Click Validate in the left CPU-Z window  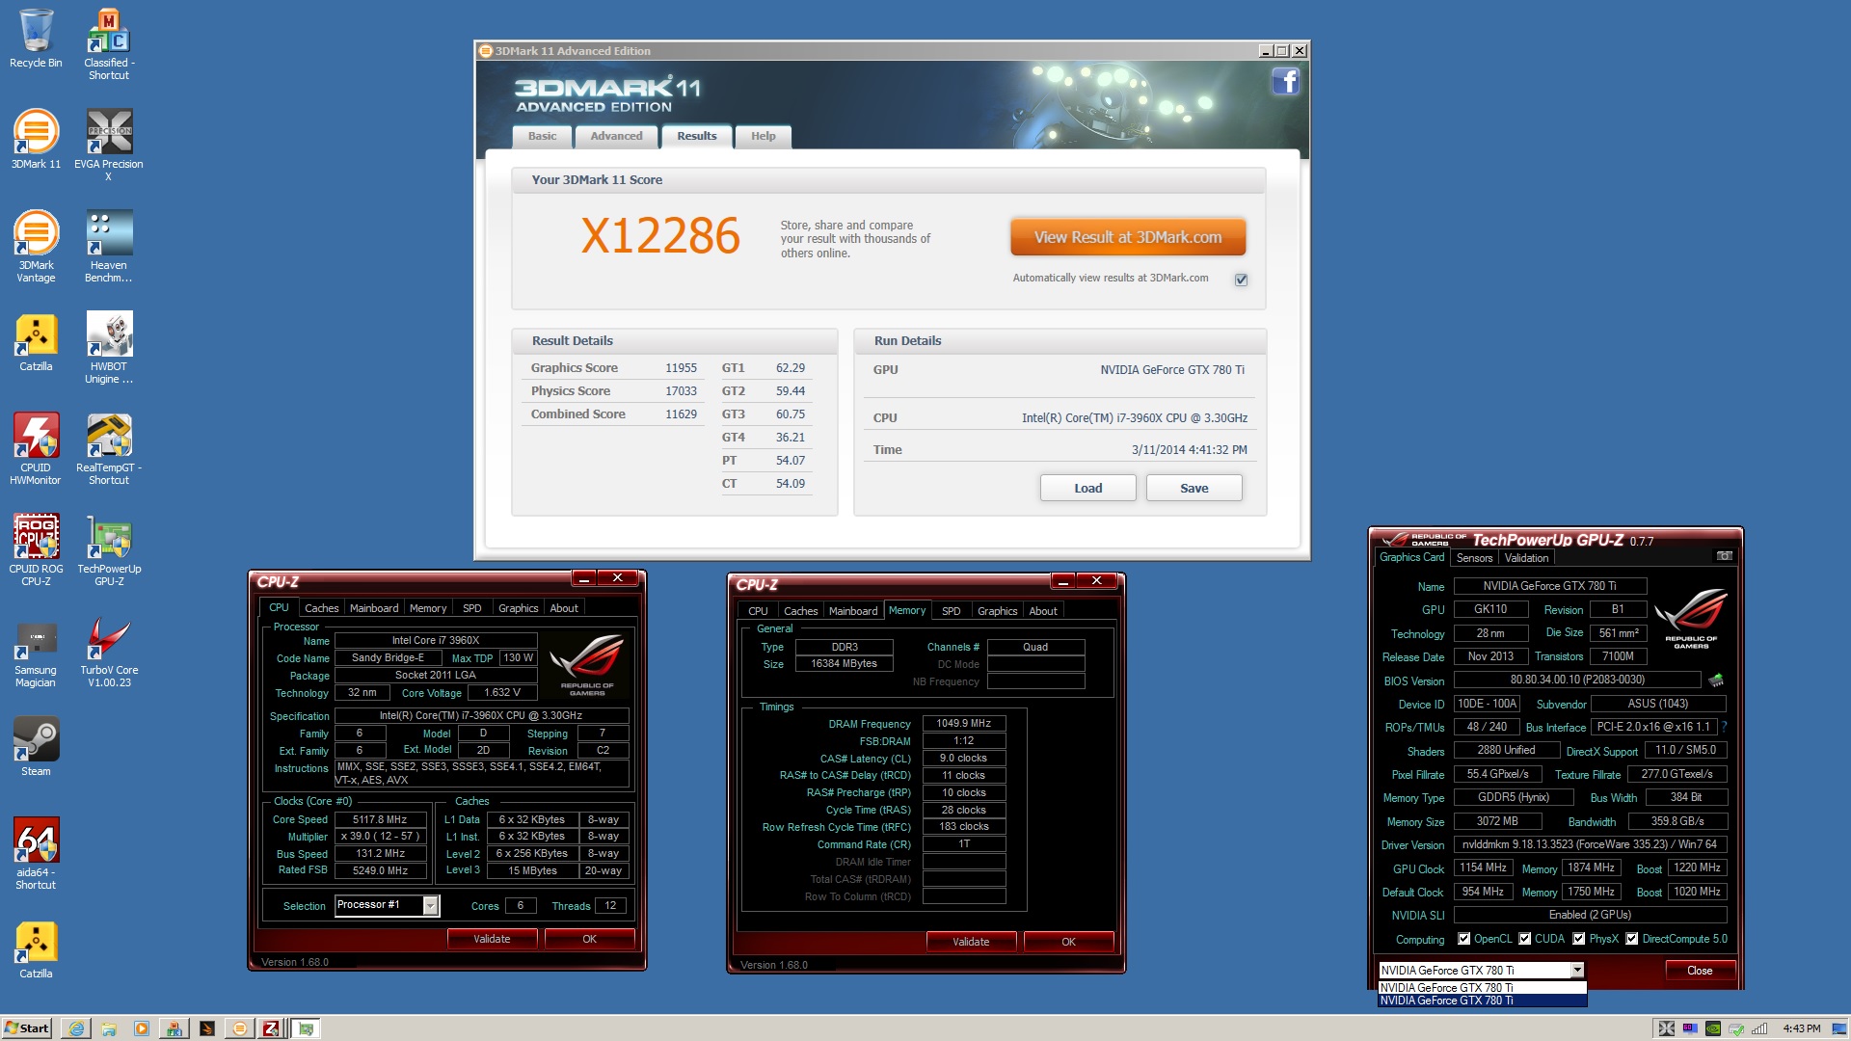(x=492, y=939)
